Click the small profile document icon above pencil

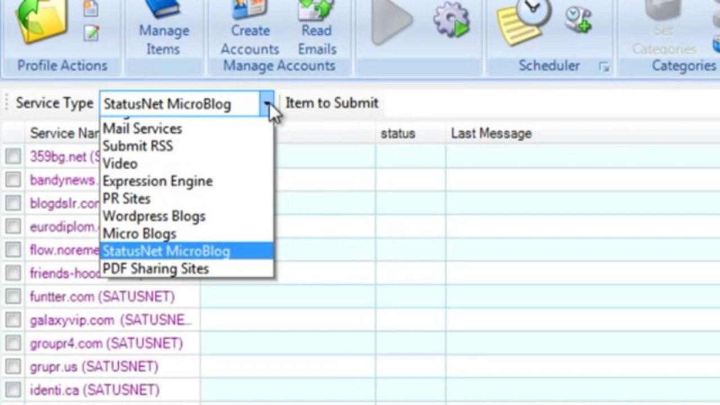tap(91, 8)
